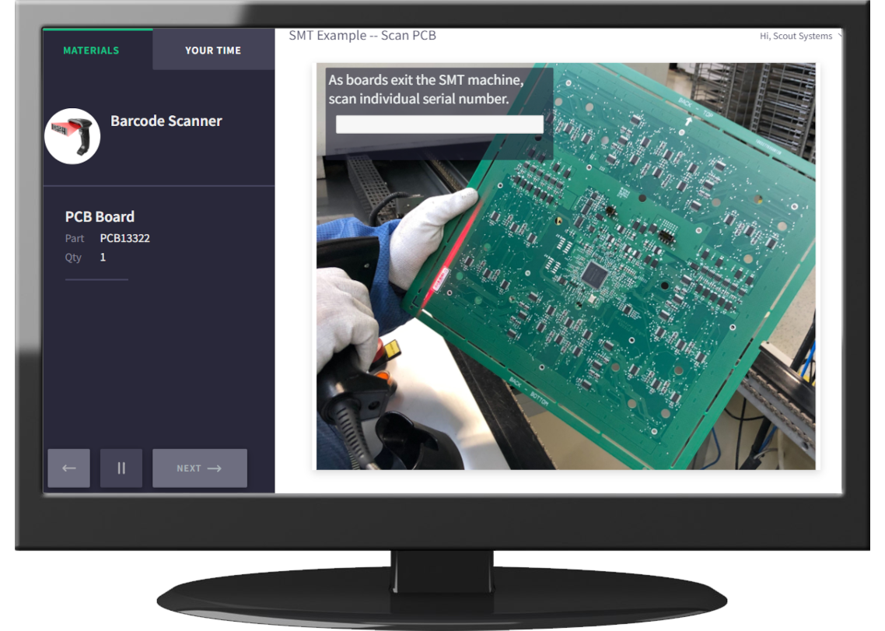
Task: Click the Barcode Scanner thumbnail icon
Action: tap(72, 136)
